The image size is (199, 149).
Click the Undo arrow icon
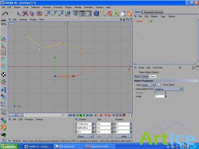tap(5, 14)
